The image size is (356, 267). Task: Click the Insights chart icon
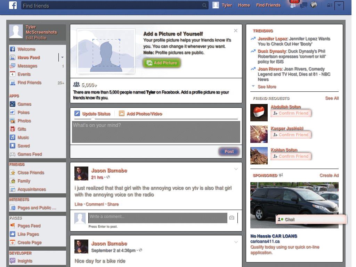click(13, 261)
